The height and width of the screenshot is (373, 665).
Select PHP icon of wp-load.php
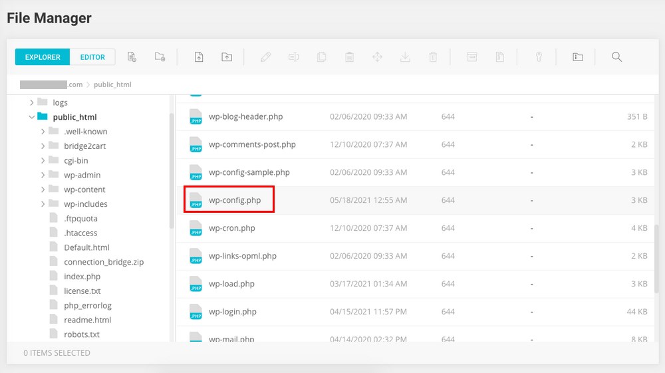click(196, 284)
